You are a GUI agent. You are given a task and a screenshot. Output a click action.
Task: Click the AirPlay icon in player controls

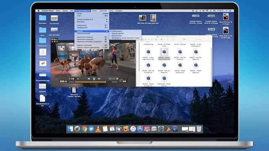pos(110,79)
